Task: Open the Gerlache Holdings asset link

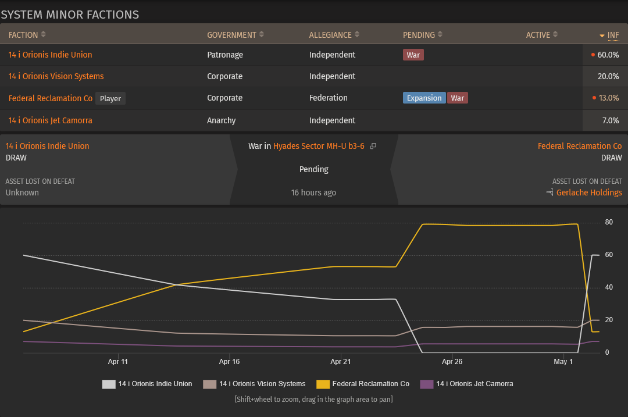Action: pyautogui.click(x=589, y=193)
